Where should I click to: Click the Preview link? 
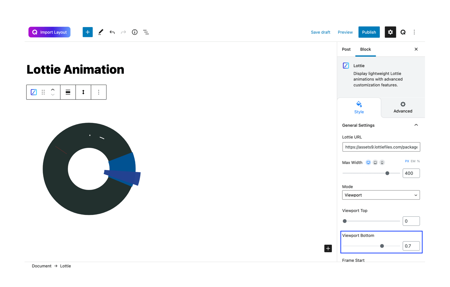tap(345, 32)
